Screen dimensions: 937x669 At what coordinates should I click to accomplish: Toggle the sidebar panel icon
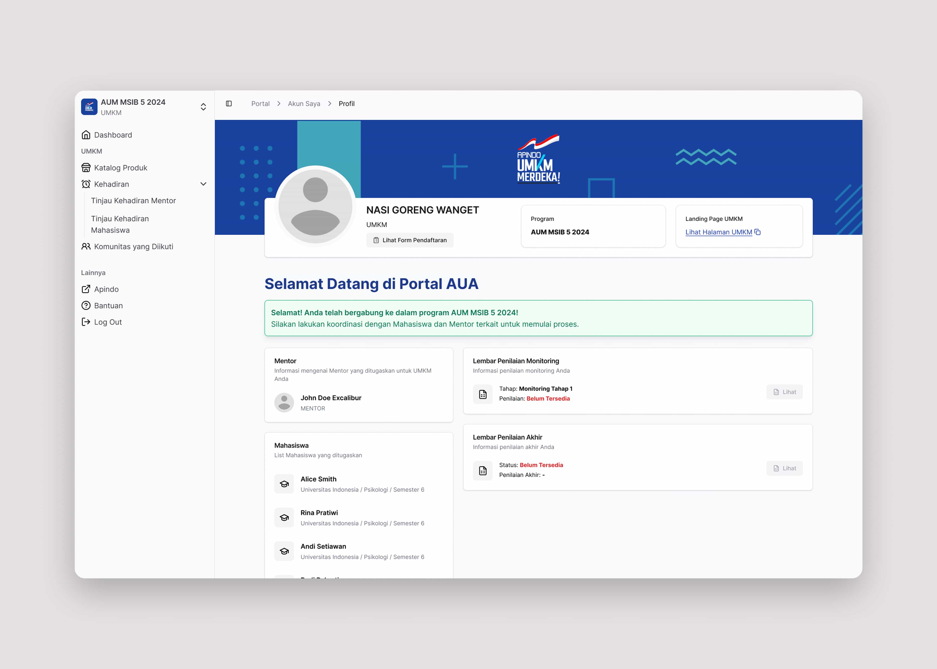click(x=229, y=103)
